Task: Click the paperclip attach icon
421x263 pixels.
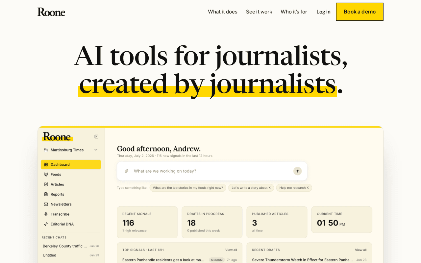Action: [x=126, y=171]
